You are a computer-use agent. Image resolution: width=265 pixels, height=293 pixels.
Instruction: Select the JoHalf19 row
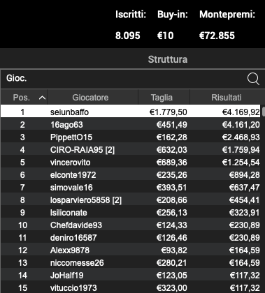coord(131,276)
